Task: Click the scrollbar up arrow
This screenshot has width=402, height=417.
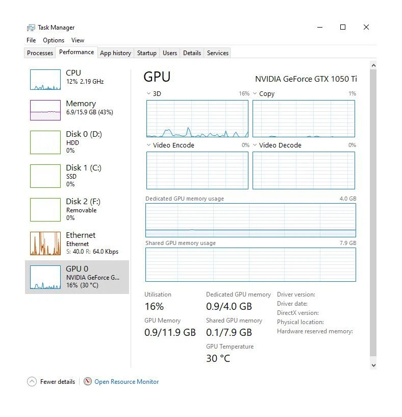Action: point(373,65)
